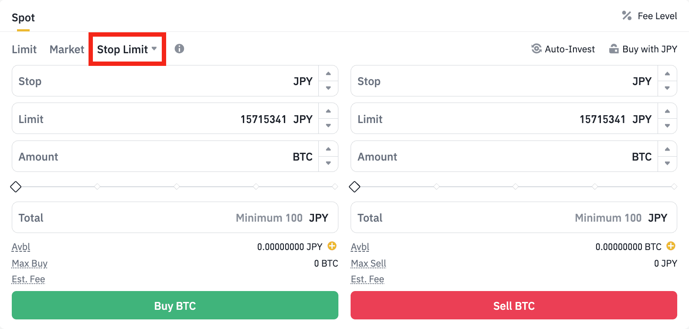Click the red Sell BTC button
The image size is (689, 329).
tap(514, 305)
